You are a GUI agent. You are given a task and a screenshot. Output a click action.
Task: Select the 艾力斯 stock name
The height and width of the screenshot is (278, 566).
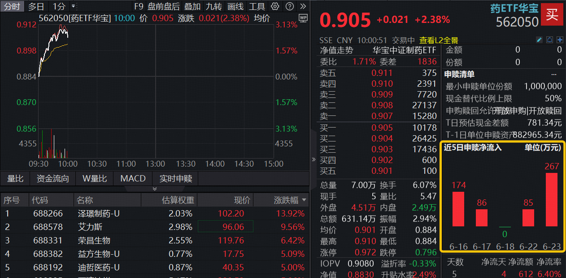tap(90, 227)
